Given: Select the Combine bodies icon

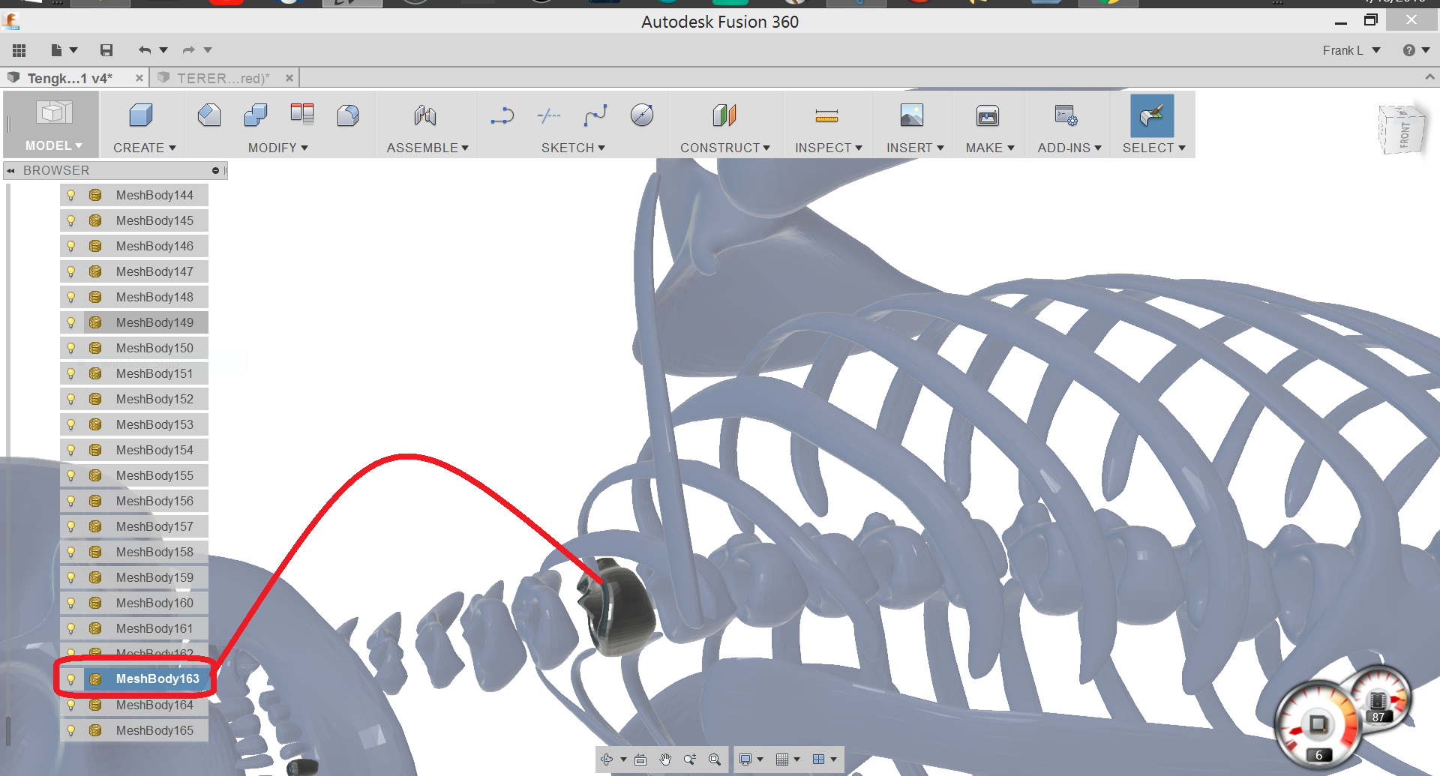Looking at the screenshot, I should [x=256, y=115].
